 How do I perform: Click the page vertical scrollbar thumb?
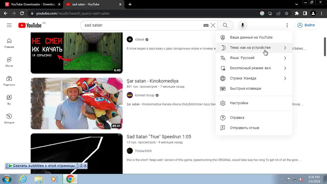point(325,47)
